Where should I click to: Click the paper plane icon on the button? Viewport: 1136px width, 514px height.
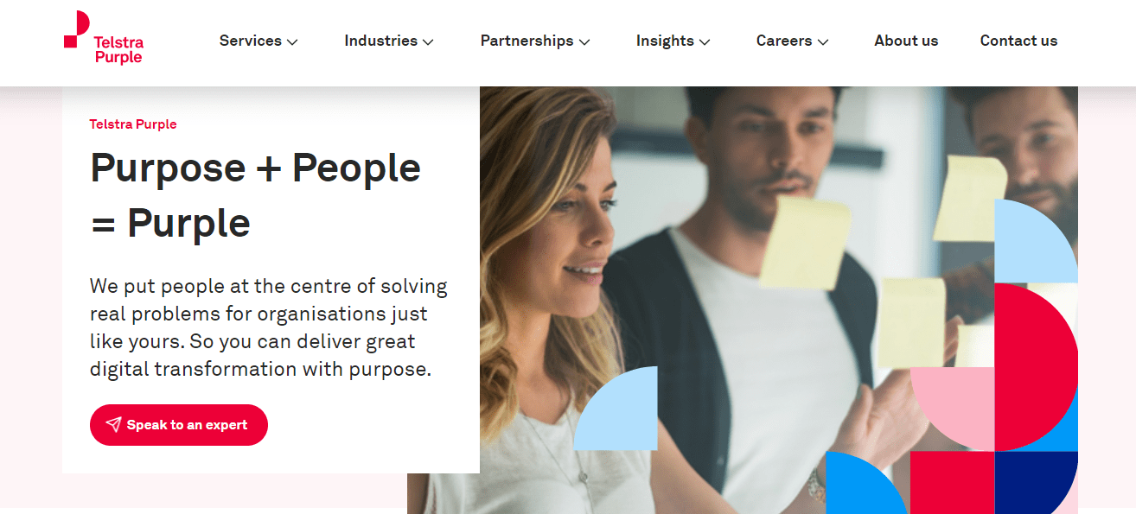coord(113,424)
